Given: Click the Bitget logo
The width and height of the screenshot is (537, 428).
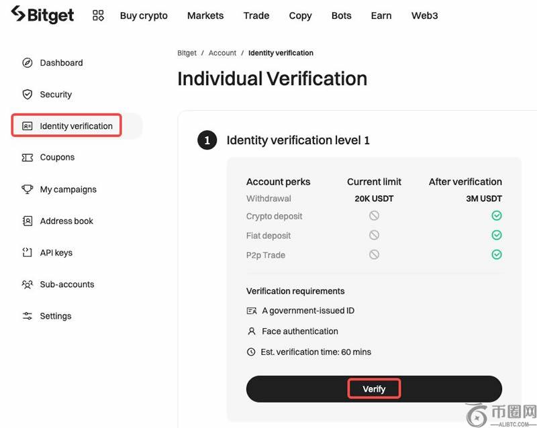Looking at the screenshot, I should pyautogui.click(x=42, y=15).
